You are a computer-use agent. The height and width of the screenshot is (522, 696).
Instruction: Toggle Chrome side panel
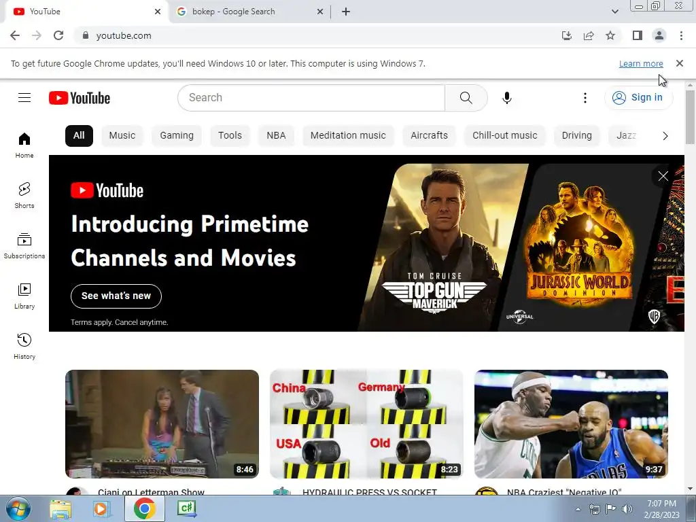tap(638, 35)
